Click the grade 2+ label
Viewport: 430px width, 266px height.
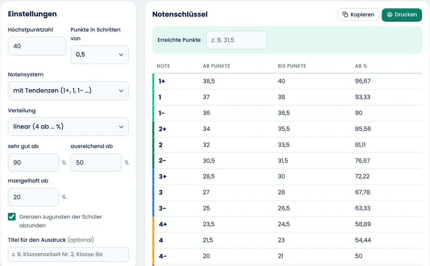(x=162, y=129)
